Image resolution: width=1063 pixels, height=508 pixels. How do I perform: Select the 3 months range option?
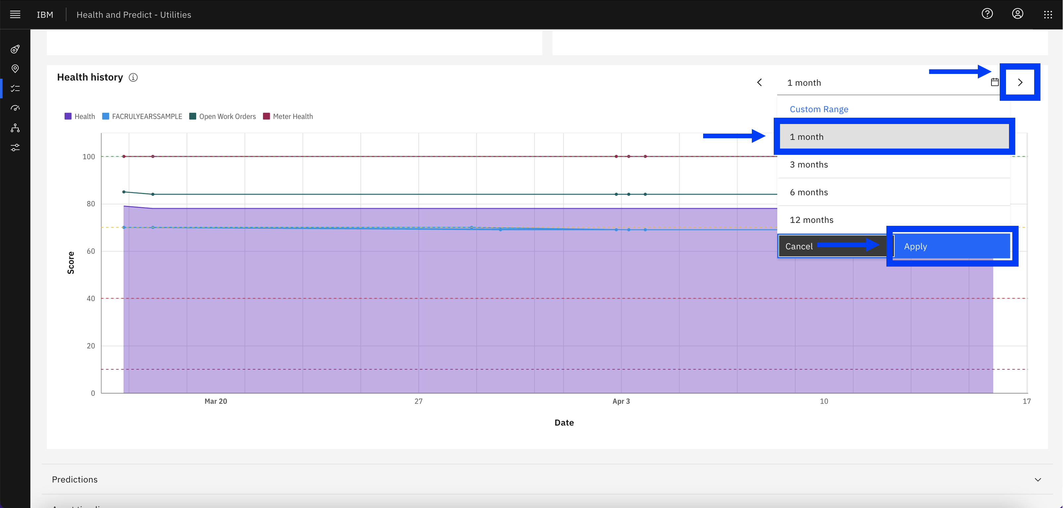[x=894, y=164]
